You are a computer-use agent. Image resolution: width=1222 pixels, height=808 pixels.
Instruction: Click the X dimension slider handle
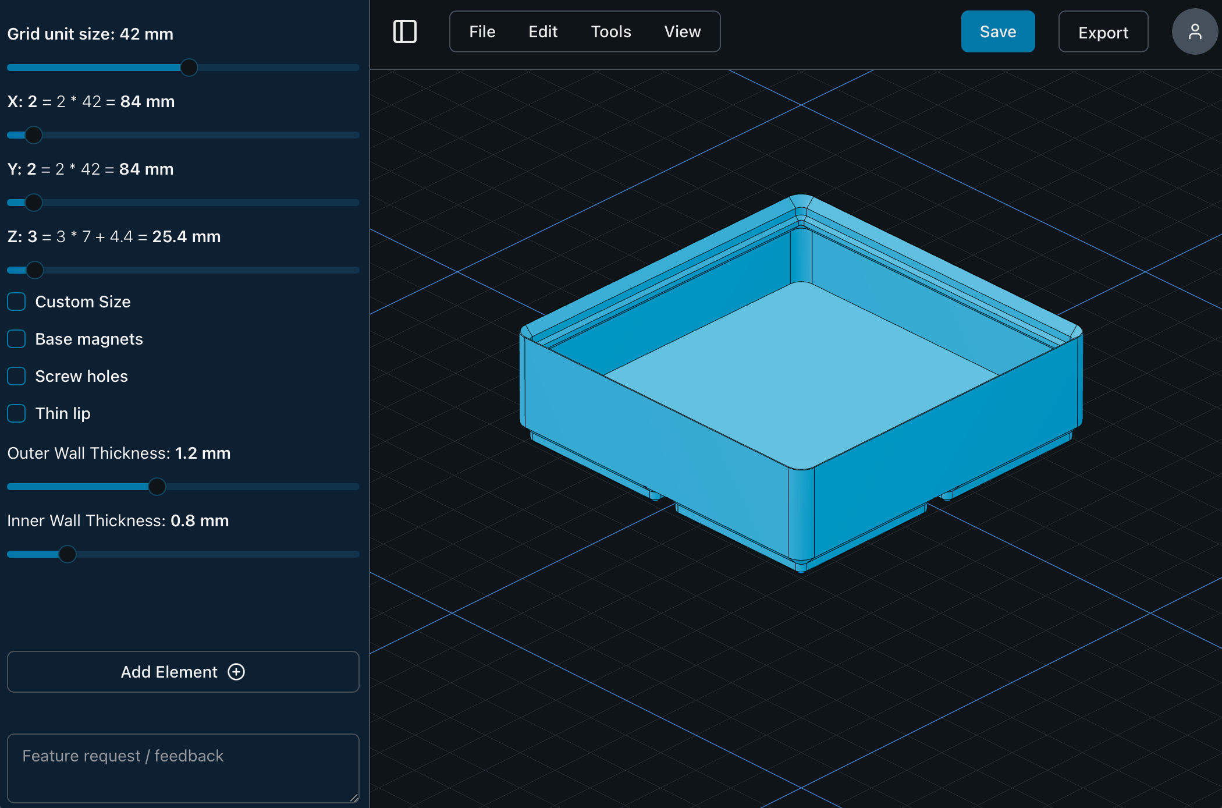(x=34, y=135)
